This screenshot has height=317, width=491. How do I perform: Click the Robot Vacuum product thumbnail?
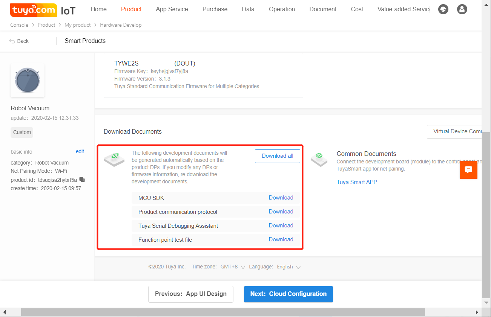pyautogui.click(x=28, y=80)
